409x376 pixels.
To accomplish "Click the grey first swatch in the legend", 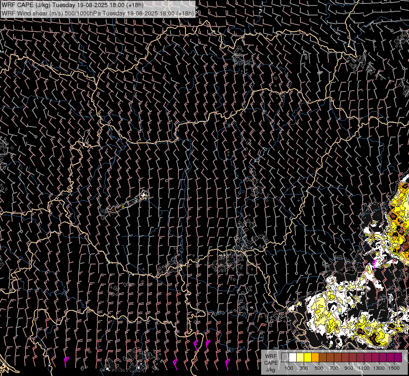I will pos(285,357).
